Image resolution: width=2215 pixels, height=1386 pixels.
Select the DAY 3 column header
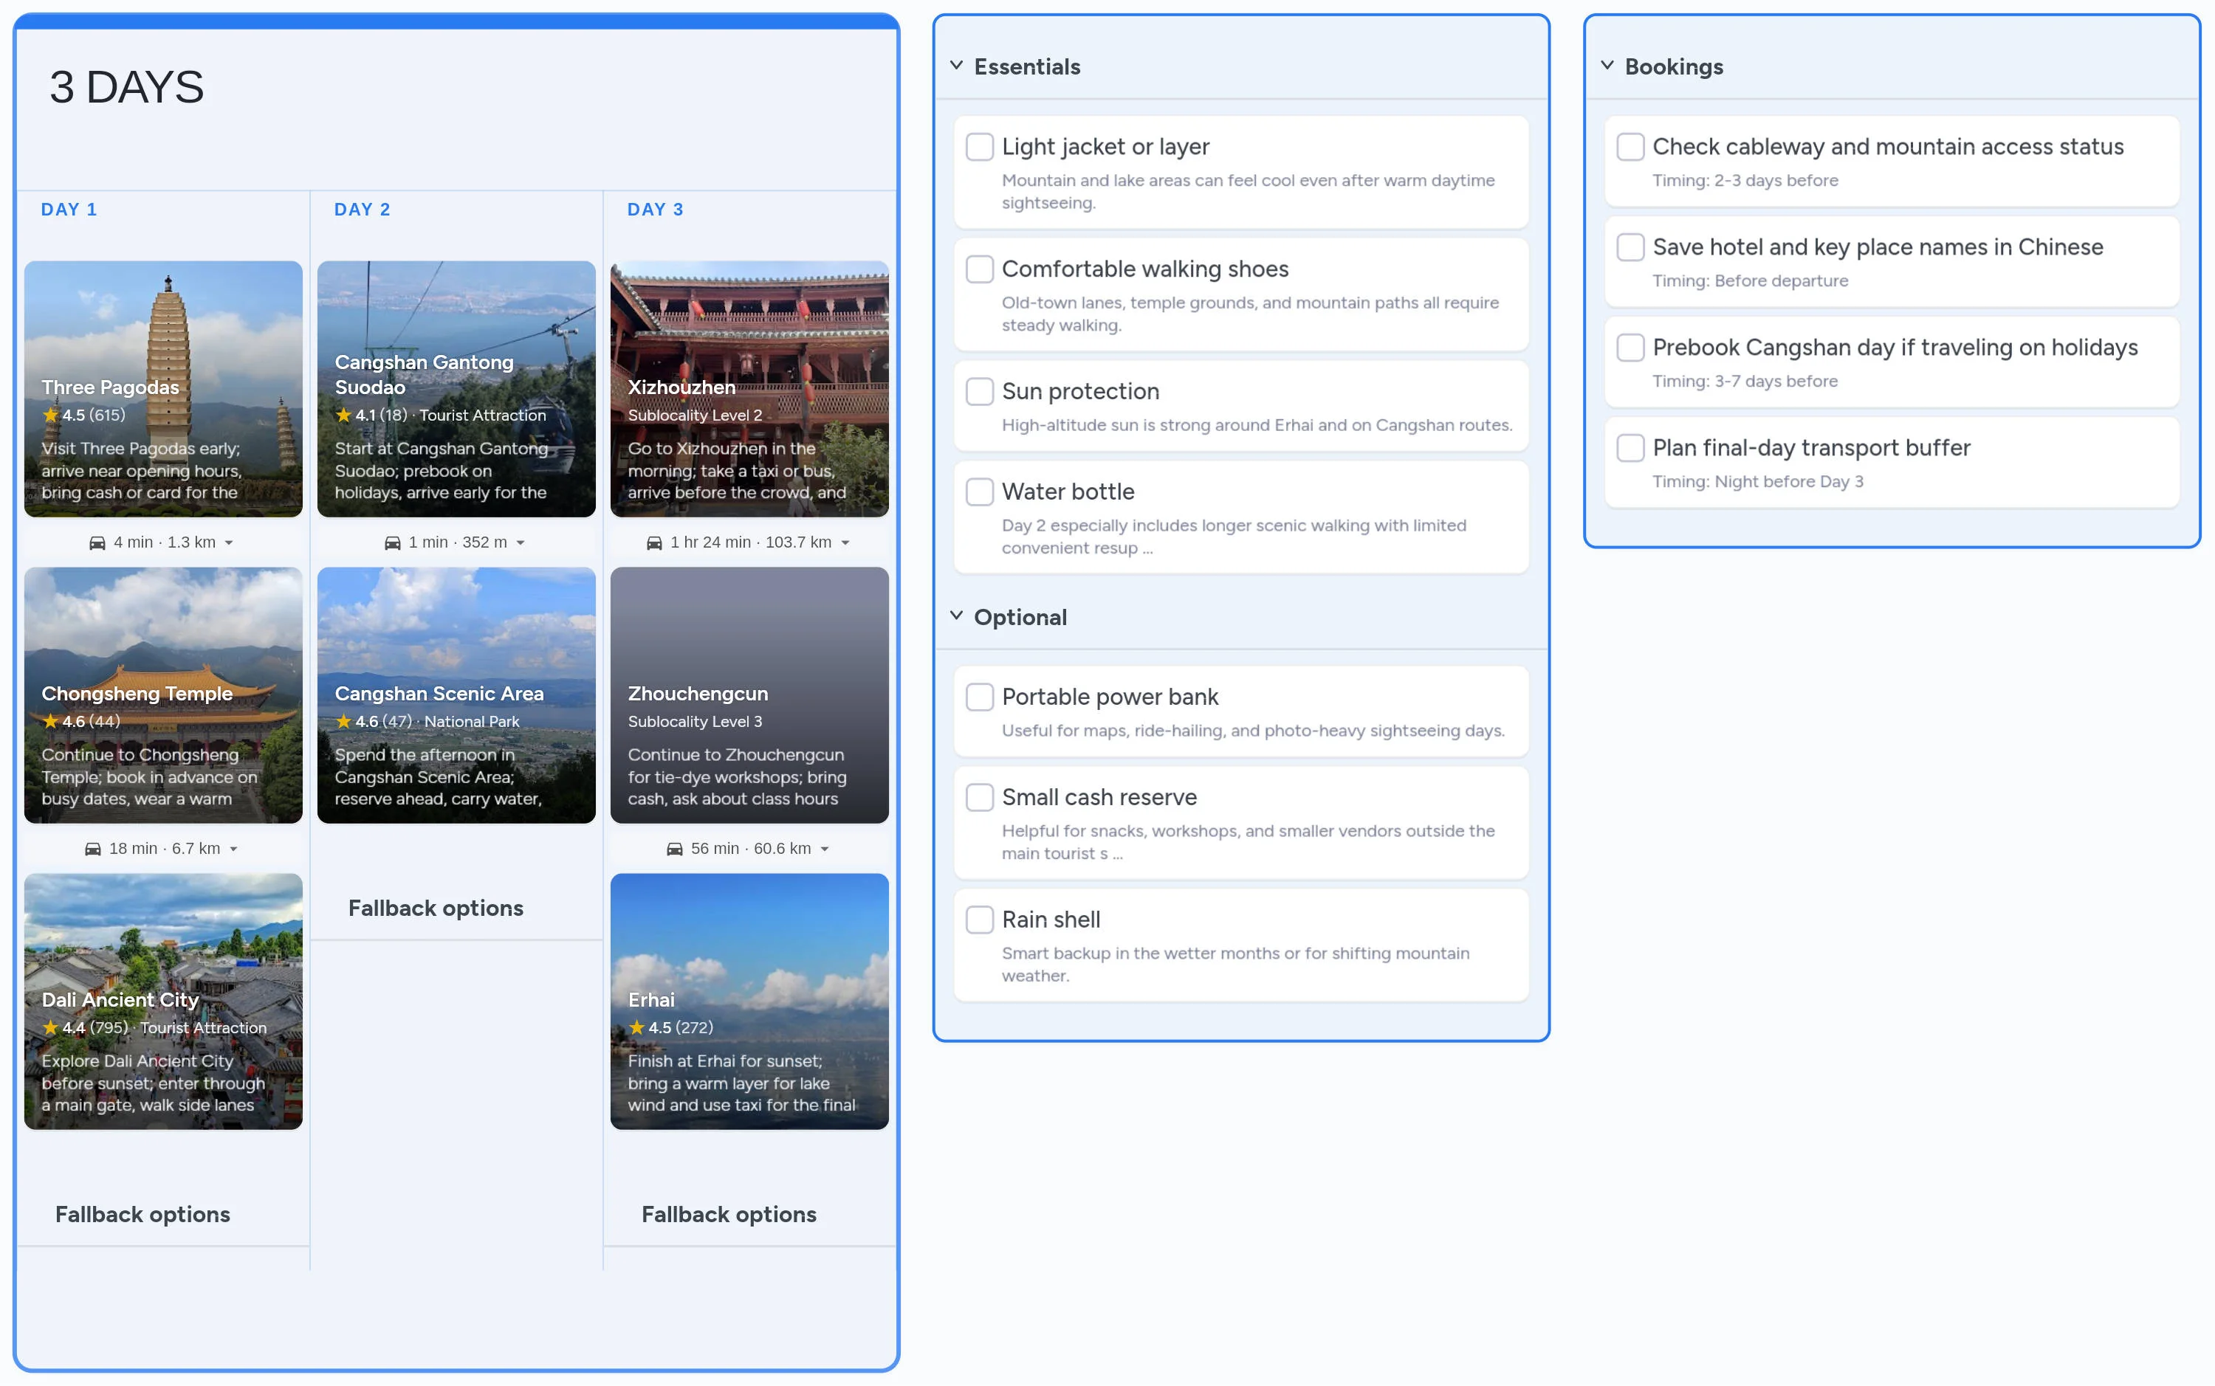655,210
